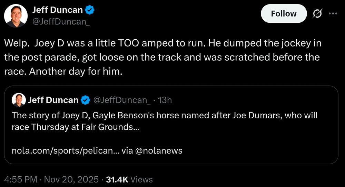Click the small avatar in the quoted post
The width and height of the screenshot is (345, 187).
18,100
